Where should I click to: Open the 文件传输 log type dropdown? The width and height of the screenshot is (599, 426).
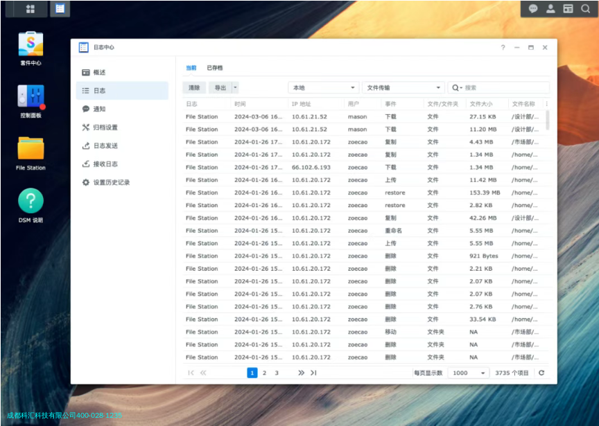click(403, 88)
